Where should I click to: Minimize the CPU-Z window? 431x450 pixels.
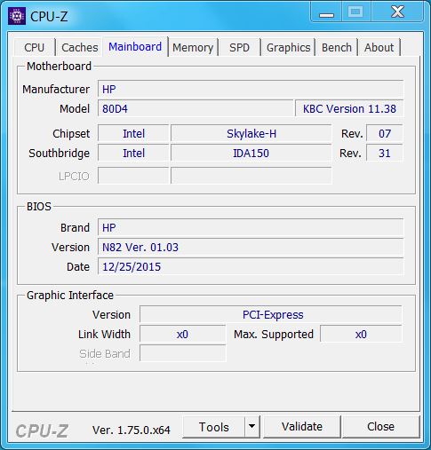coord(326,13)
